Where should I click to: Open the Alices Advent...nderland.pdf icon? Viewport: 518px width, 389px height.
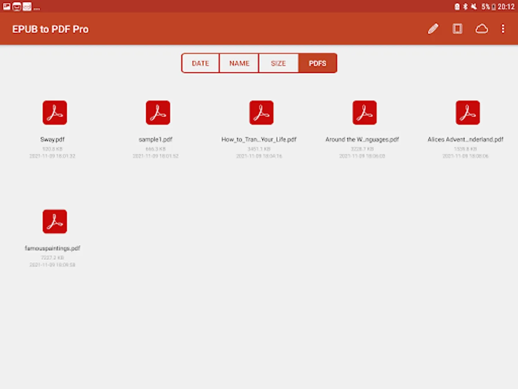coord(467,112)
